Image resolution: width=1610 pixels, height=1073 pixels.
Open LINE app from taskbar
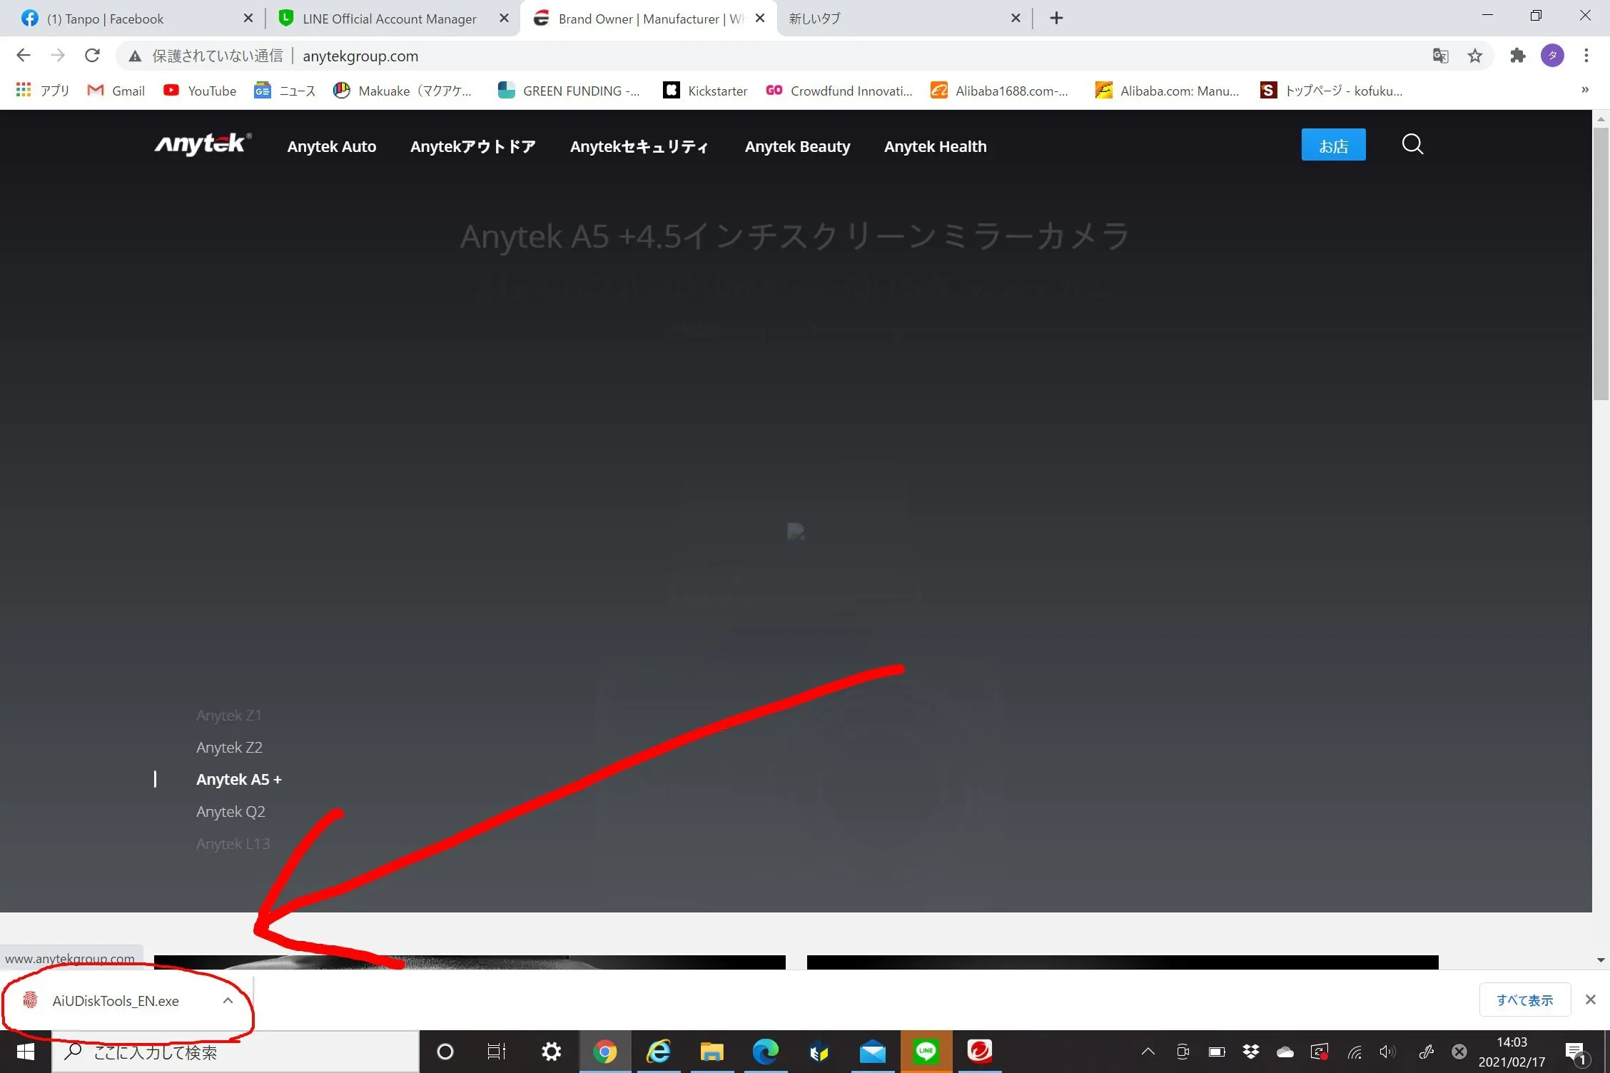pyautogui.click(x=926, y=1051)
